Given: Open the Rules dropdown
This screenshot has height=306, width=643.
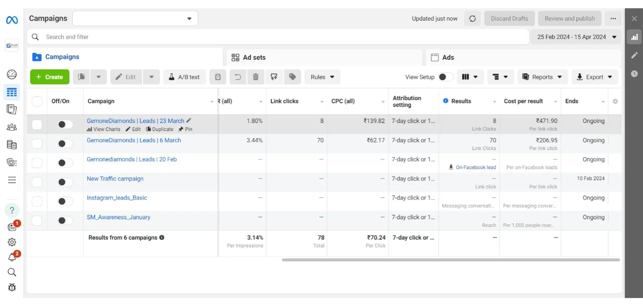Looking at the screenshot, I should click(x=323, y=77).
